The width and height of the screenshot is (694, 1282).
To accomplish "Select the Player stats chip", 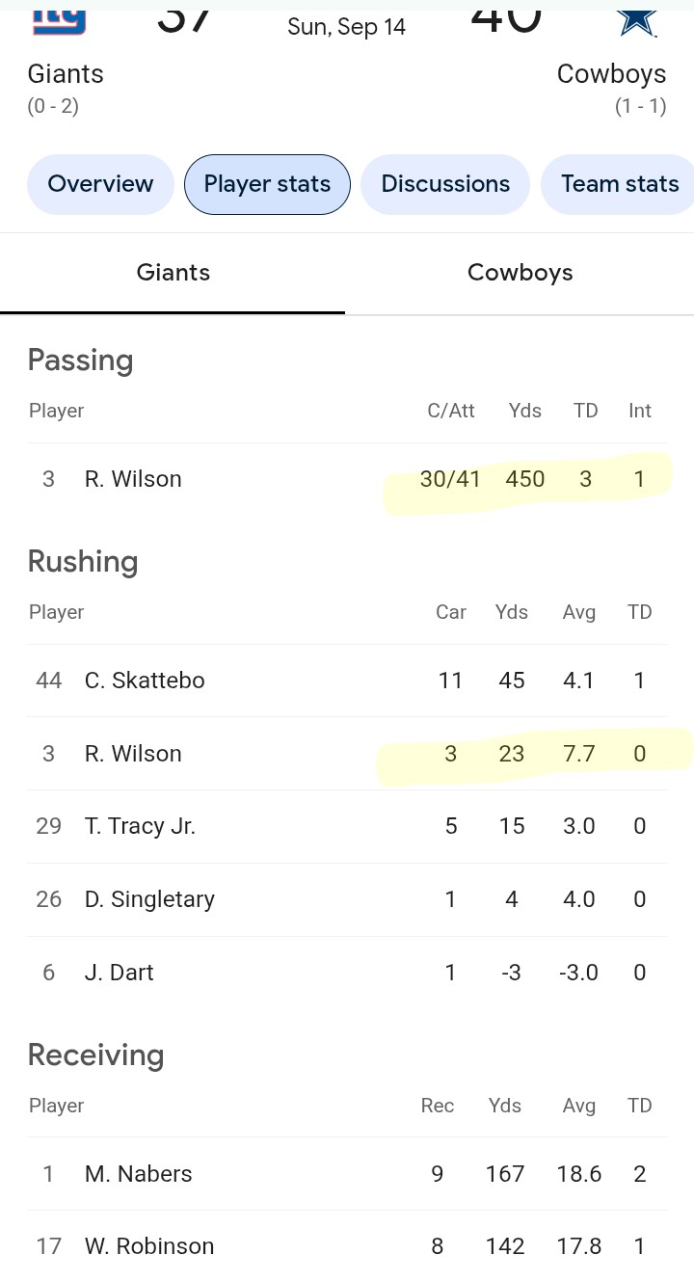I will pos(267,184).
